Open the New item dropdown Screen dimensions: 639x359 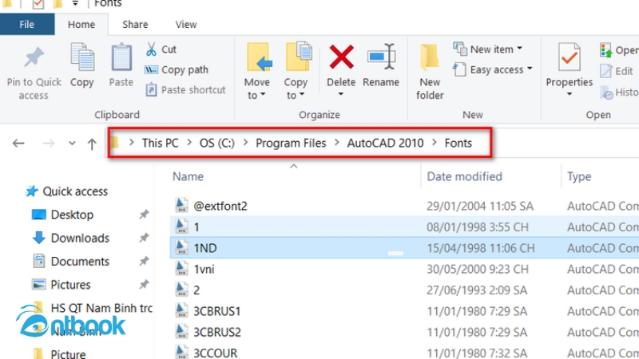(x=488, y=49)
